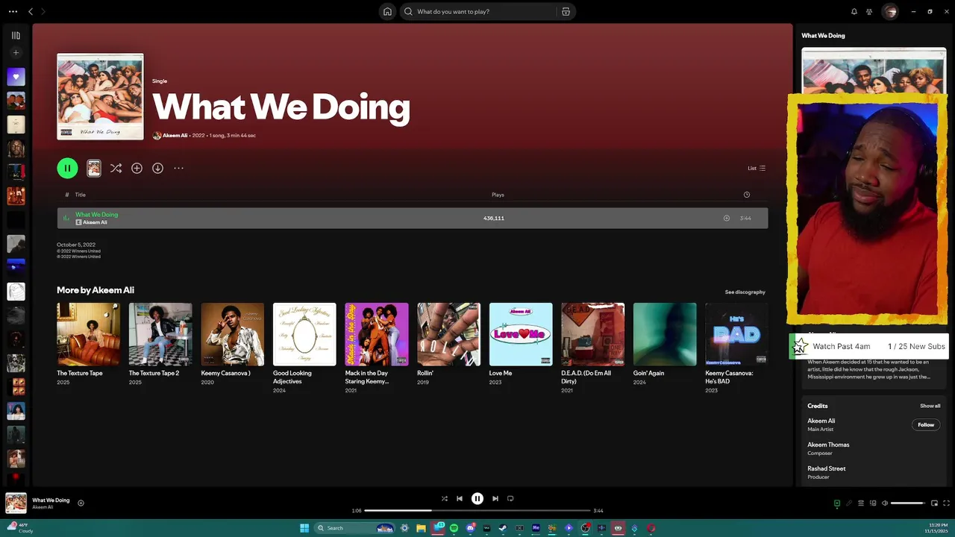Open D.E.A.D. (Do Em All Dirty) album
This screenshot has height=537, width=955.
click(592, 334)
